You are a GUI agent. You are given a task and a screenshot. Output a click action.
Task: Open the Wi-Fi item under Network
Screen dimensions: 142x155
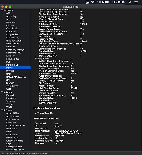[9, 107]
